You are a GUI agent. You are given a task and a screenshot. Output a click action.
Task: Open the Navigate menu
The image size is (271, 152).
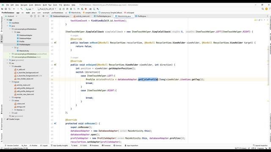coord(24,5)
